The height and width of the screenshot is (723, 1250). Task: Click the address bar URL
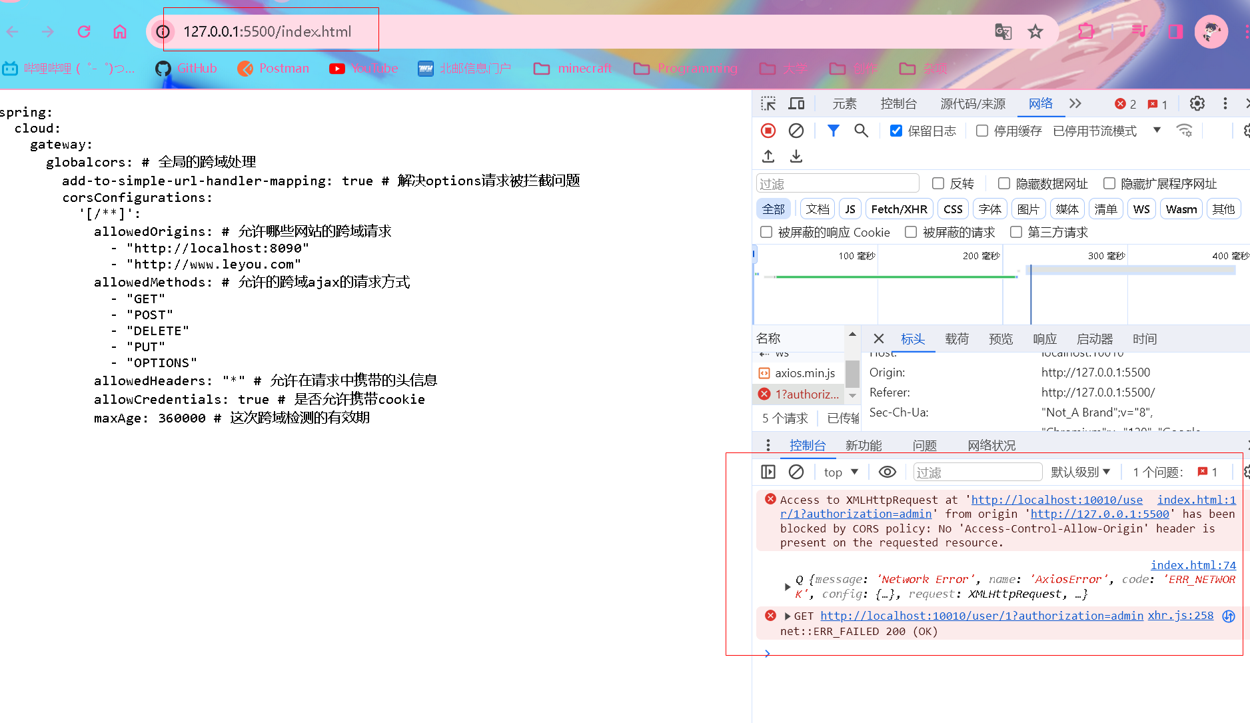(x=267, y=31)
